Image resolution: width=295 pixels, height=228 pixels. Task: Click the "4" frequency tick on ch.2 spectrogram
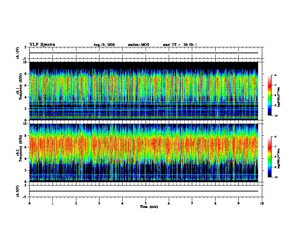tap(26, 159)
